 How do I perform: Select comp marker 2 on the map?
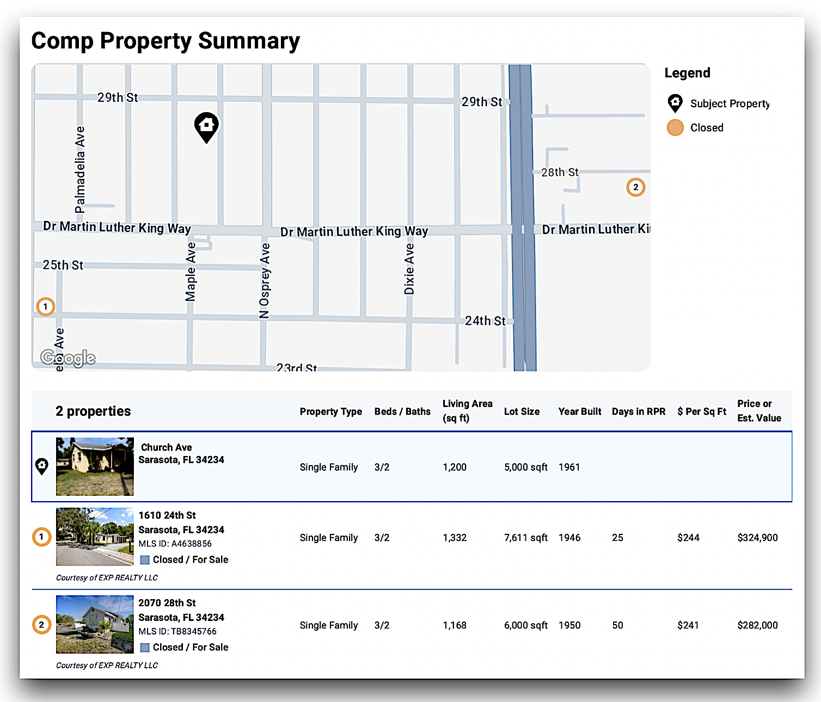coord(635,187)
